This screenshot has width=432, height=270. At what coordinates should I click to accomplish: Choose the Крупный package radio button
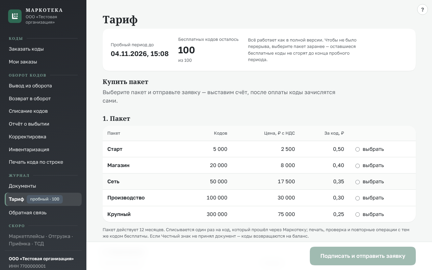point(357,214)
